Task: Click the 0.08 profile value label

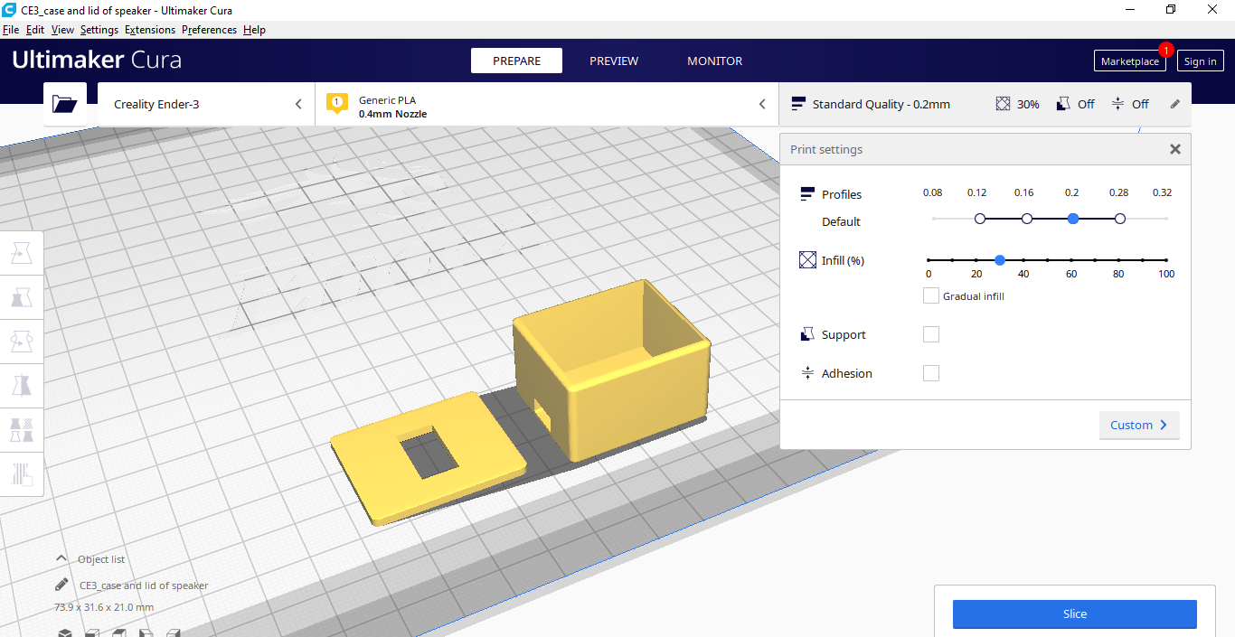Action: coord(932,192)
